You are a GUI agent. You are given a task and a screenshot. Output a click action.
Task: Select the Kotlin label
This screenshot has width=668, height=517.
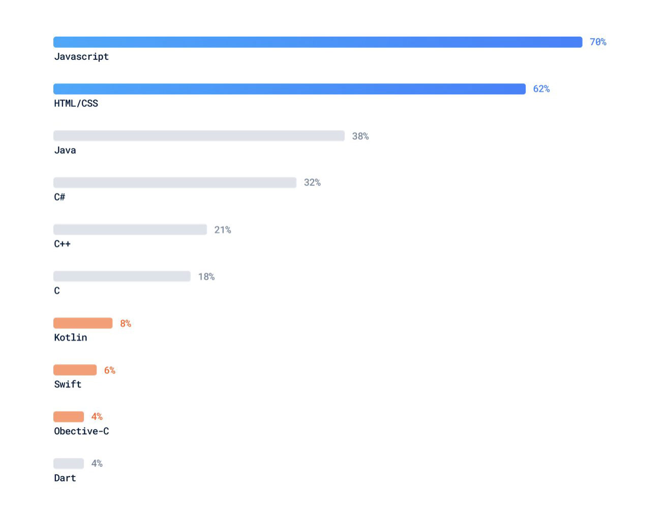click(71, 338)
